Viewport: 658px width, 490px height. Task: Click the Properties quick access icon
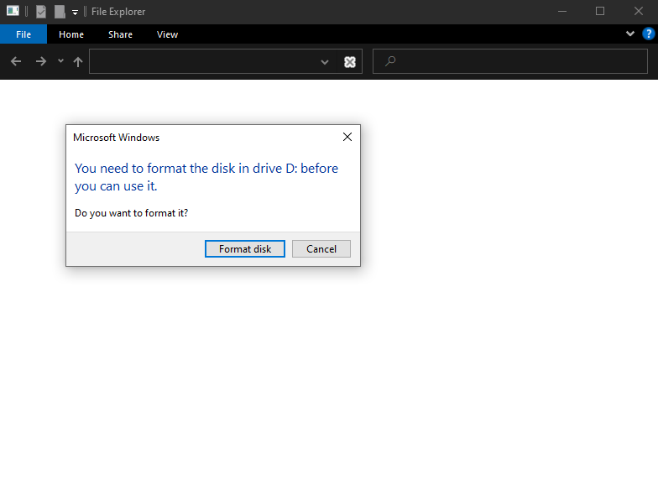(x=40, y=12)
